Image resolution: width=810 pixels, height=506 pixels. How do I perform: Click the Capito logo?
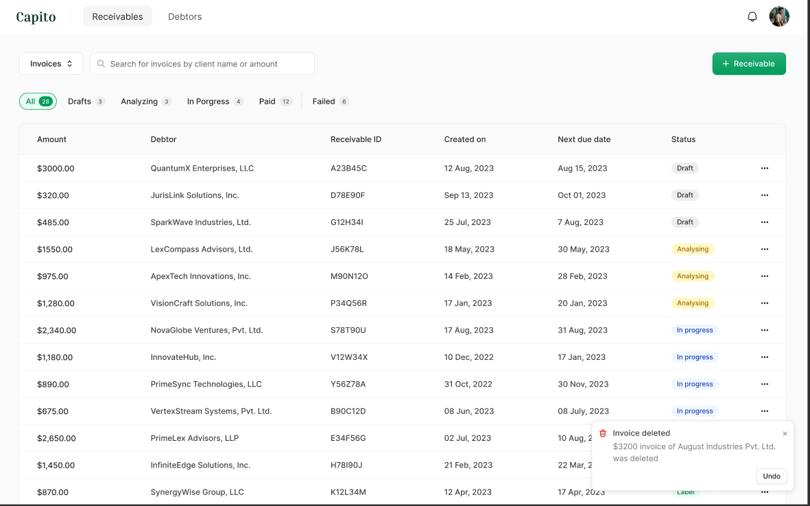[x=36, y=17]
